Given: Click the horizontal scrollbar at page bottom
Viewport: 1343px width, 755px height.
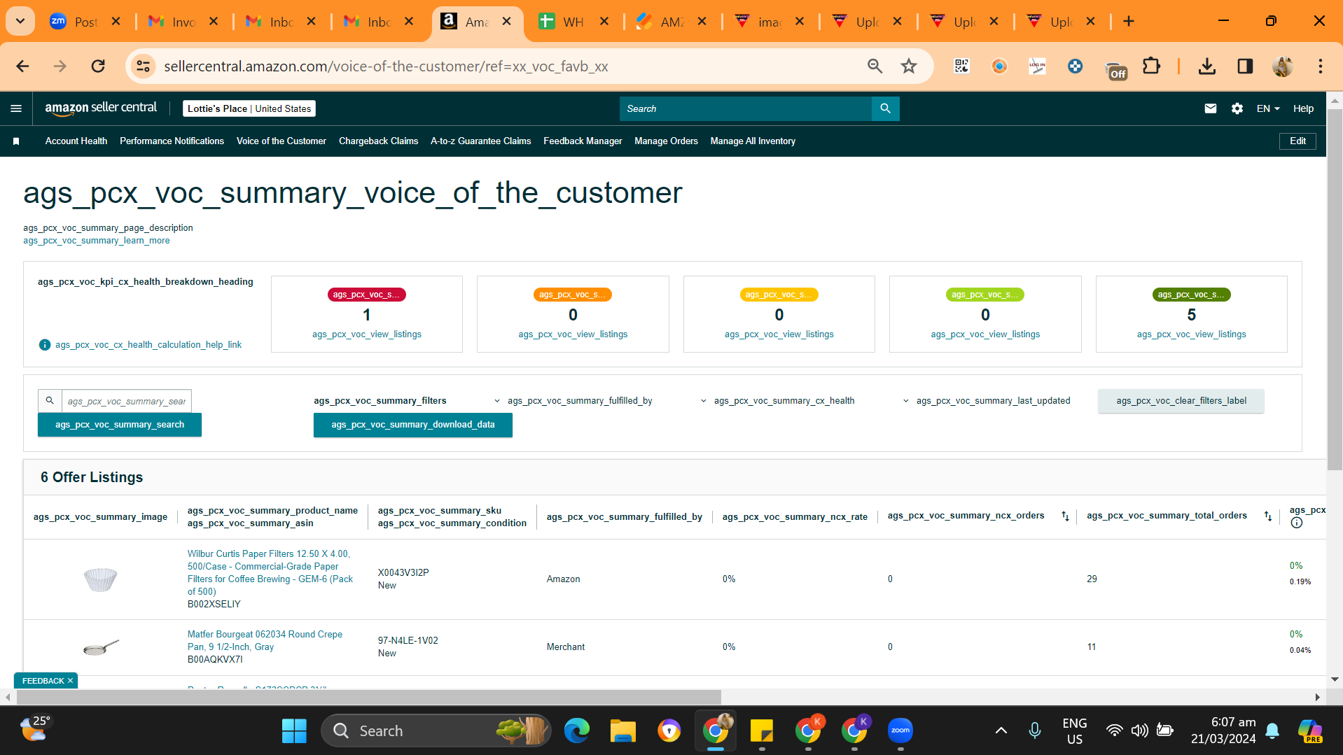Looking at the screenshot, I should (368, 697).
